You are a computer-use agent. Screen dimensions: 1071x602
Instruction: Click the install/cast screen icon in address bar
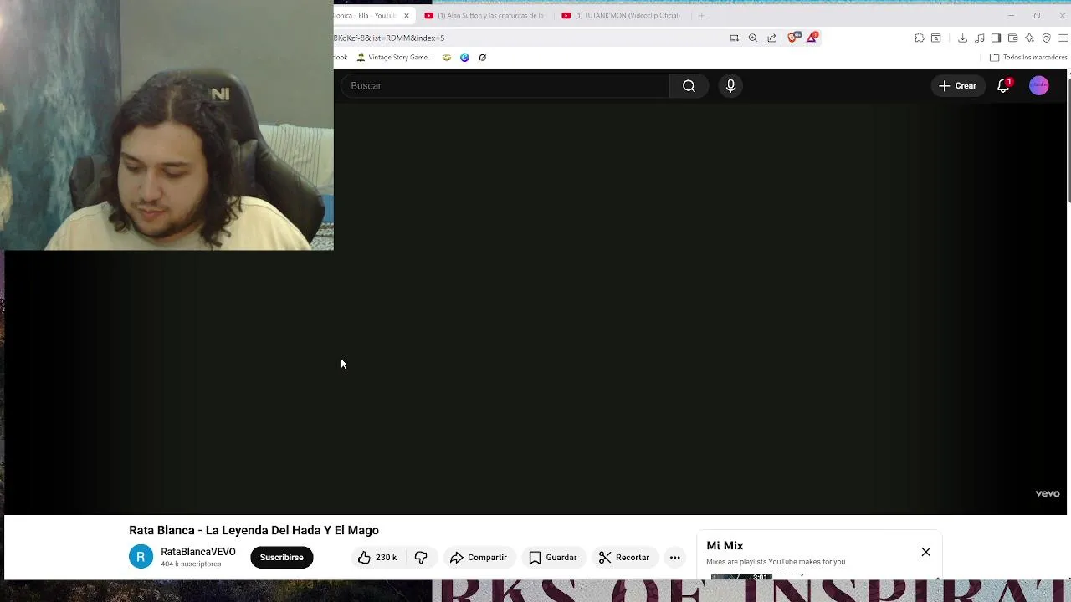click(734, 38)
